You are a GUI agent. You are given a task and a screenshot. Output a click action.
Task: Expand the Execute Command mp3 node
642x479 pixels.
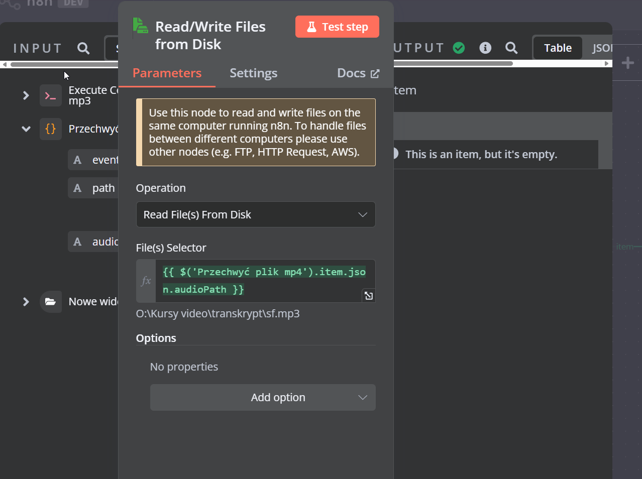click(26, 95)
